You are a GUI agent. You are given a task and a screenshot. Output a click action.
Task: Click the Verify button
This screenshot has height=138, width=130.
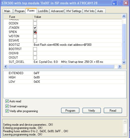tap(92, 111)
